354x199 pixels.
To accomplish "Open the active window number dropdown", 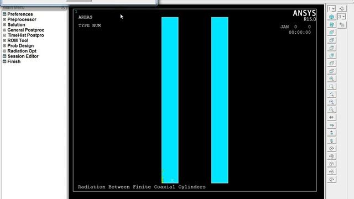I will pos(331,9).
